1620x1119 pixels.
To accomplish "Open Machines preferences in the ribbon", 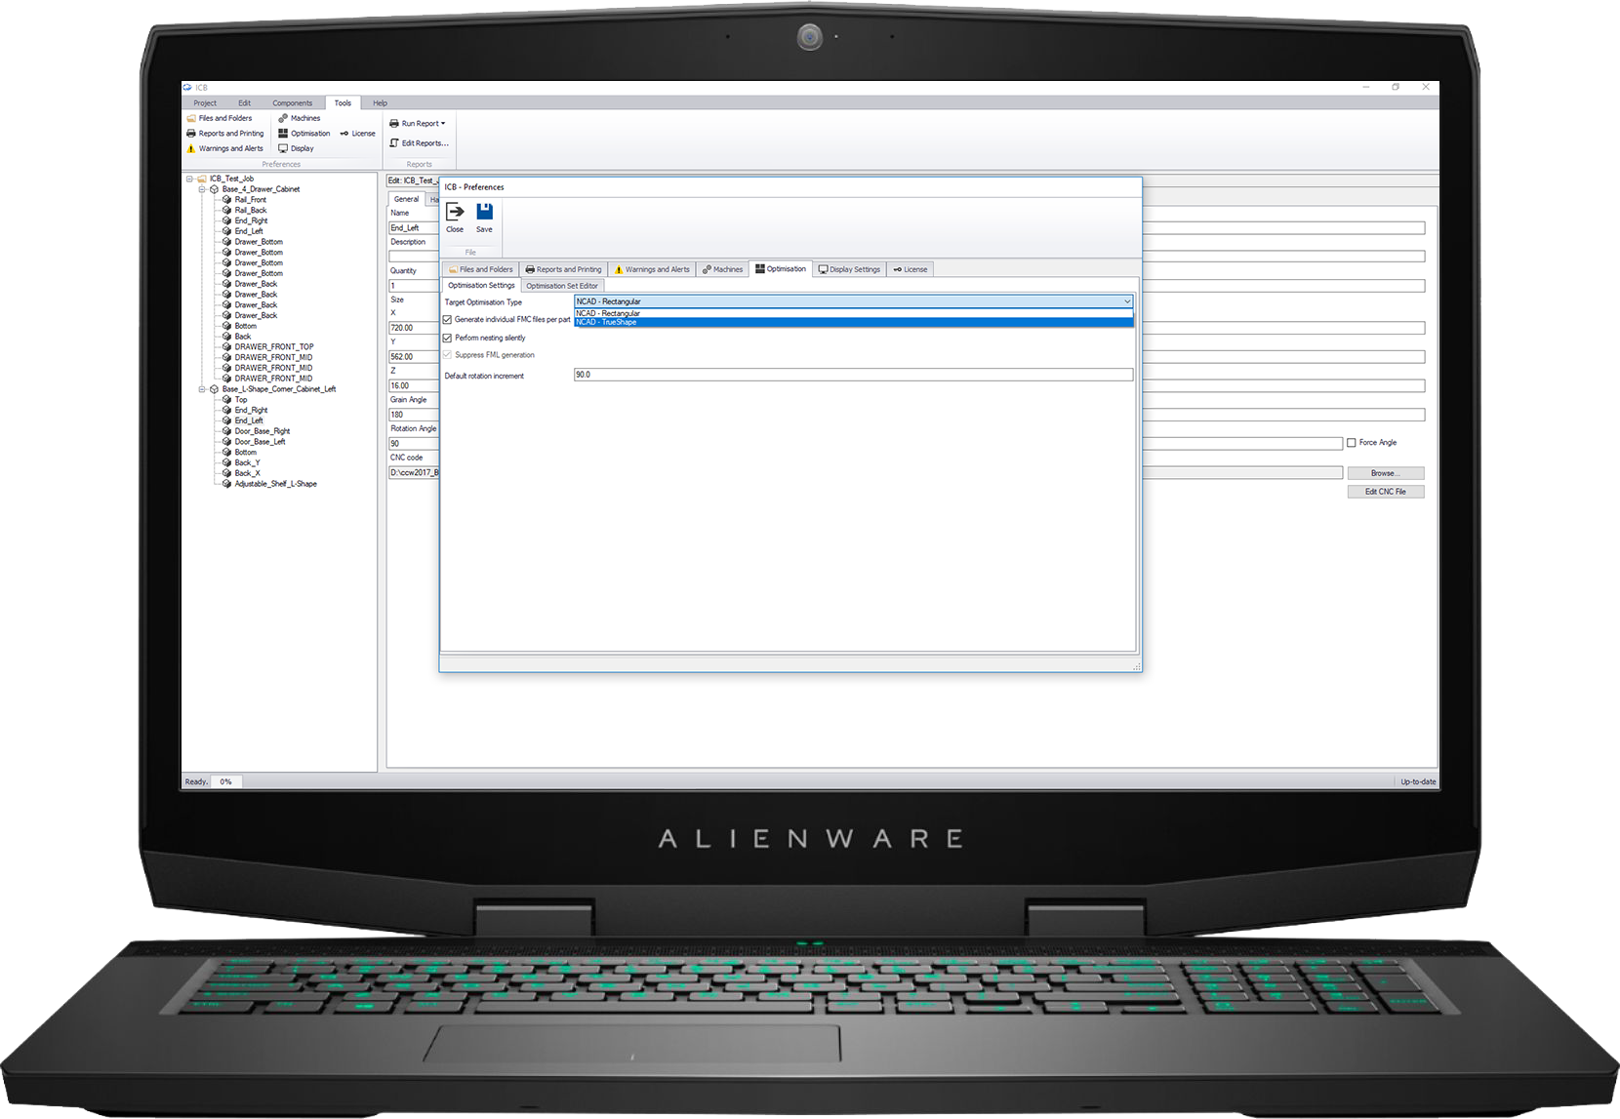I will (300, 118).
